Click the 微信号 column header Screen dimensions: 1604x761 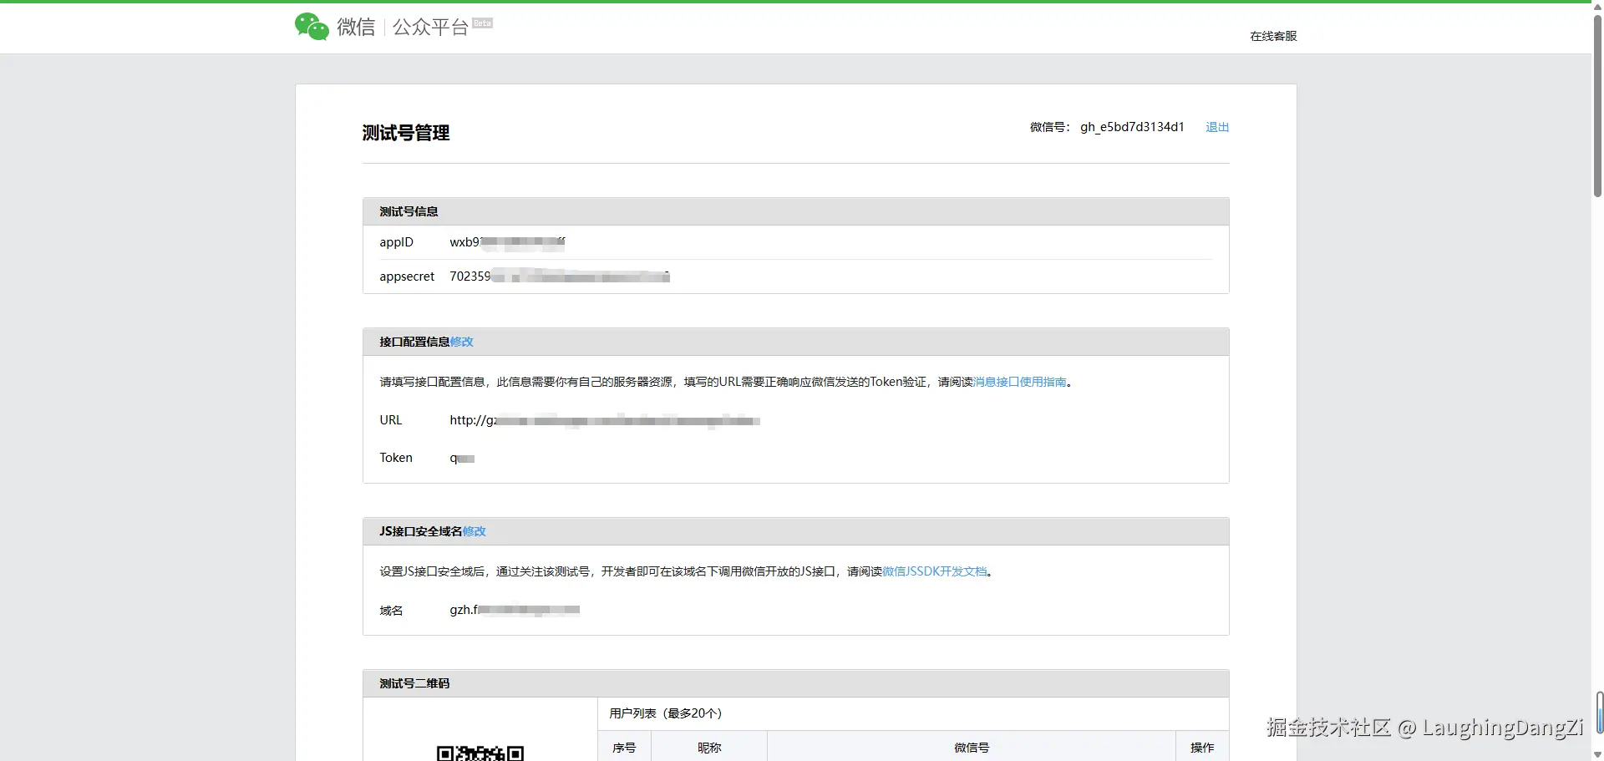[972, 748]
